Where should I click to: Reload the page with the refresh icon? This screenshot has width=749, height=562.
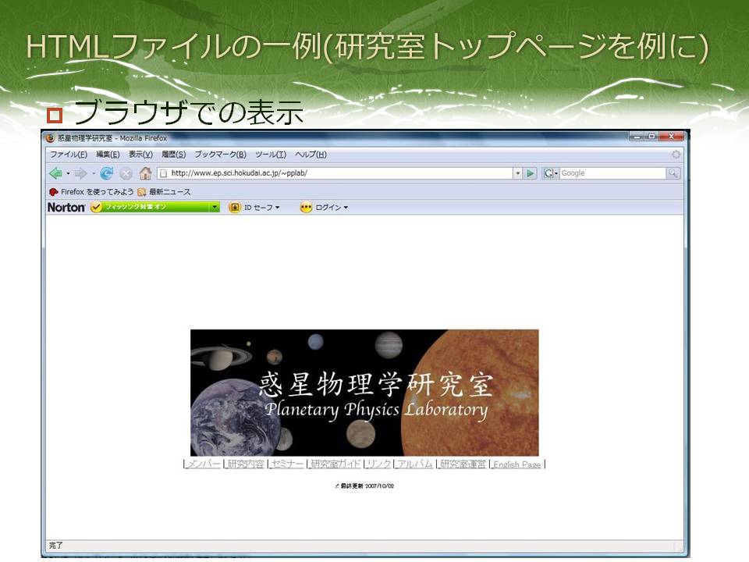click(107, 173)
